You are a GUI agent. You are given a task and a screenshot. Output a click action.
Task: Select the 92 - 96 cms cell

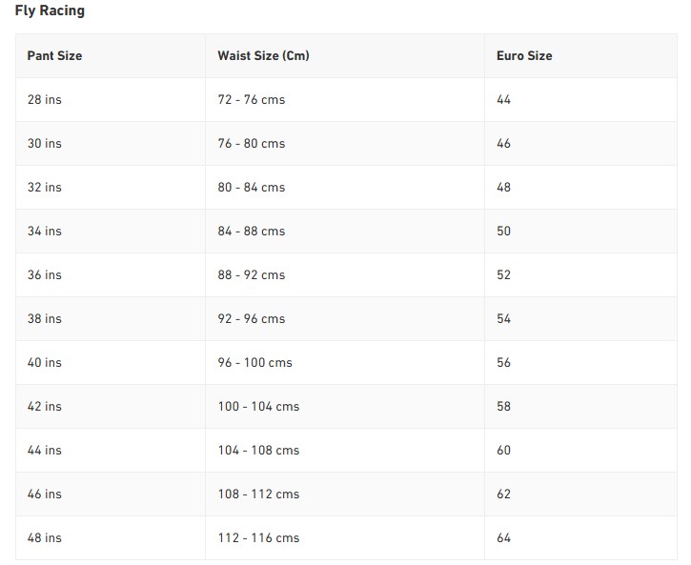(251, 319)
